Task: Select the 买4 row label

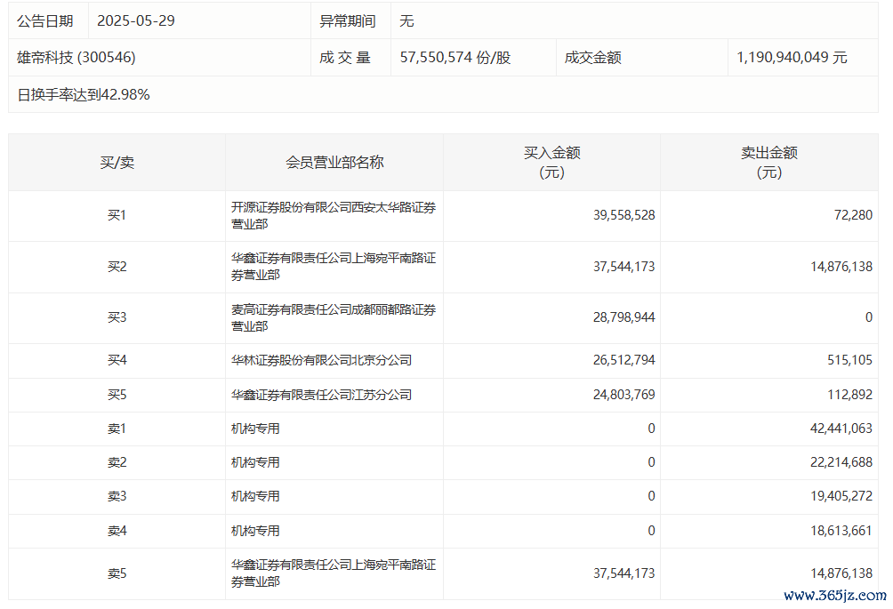Action: 117,360
